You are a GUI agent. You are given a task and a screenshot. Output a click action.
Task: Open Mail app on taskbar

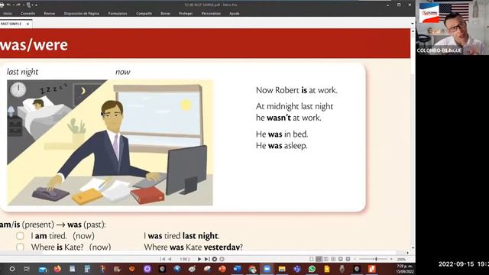click(x=43, y=269)
